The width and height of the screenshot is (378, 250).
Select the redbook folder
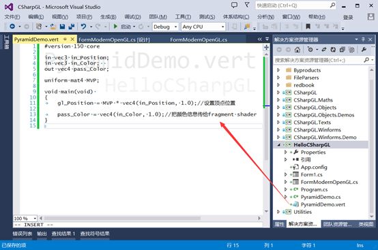click(304, 85)
